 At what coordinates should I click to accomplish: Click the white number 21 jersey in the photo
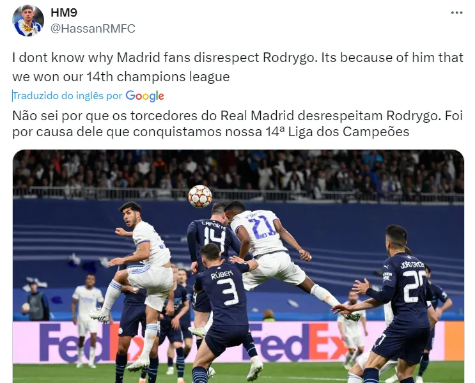tap(260, 232)
